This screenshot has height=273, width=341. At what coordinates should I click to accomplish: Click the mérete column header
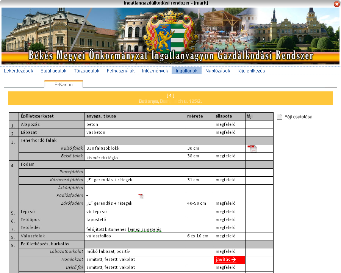(x=199, y=116)
